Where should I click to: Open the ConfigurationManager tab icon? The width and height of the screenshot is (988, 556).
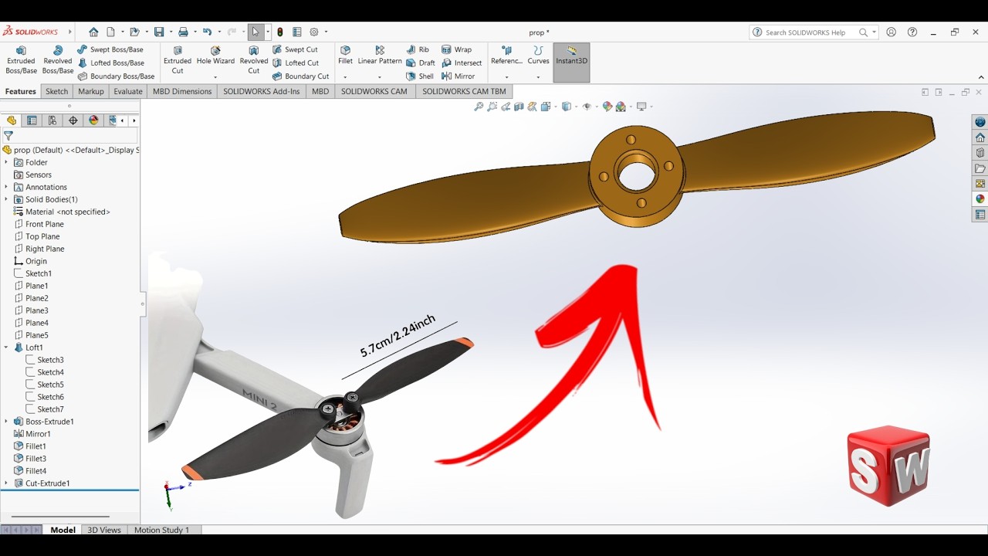coord(52,120)
